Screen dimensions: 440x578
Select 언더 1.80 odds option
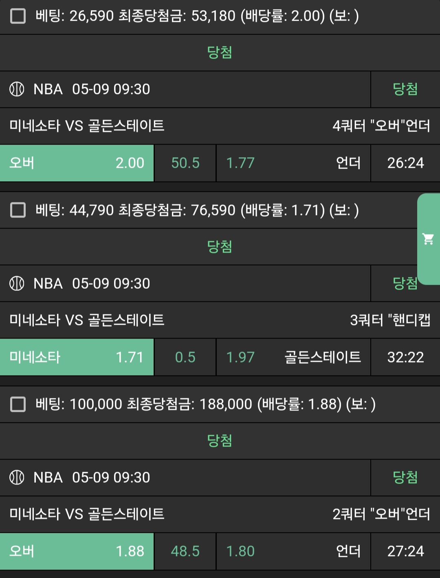[293, 551]
